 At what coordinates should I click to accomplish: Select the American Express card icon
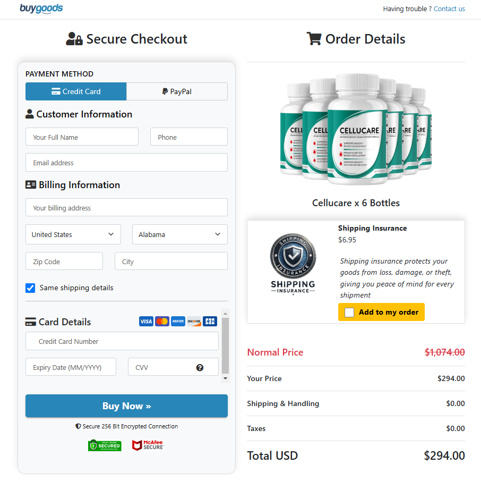pyautogui.click(x=178, y=321)
